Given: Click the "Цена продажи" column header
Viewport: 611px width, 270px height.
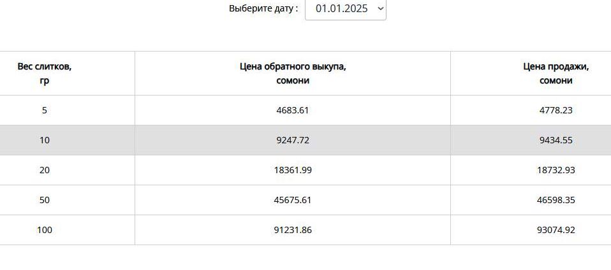Looking at the screenshot, I should (x=556, y=73).
